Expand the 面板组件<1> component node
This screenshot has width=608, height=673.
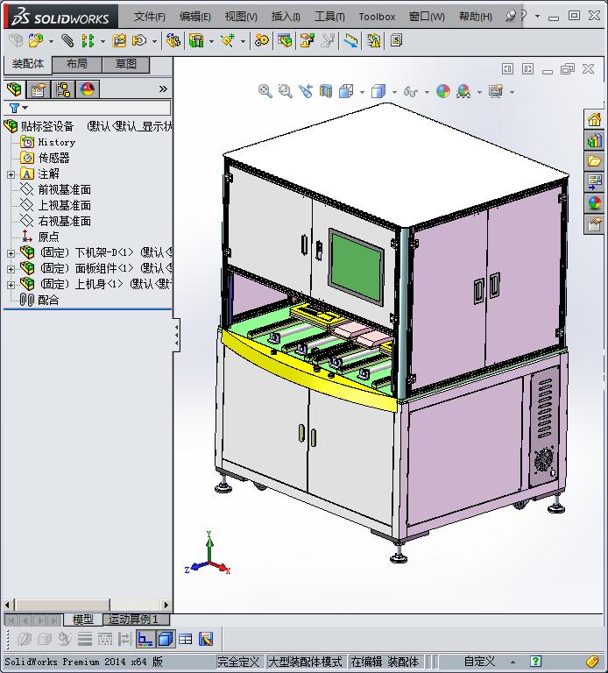click(11, 269)
